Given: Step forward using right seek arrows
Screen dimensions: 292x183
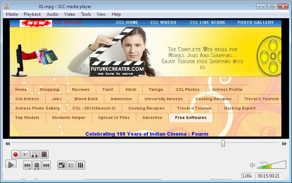Looking at the screenshot, I should [284, 144].
